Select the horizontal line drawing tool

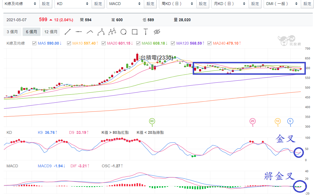pyautogui.click(x=79, y=32)
